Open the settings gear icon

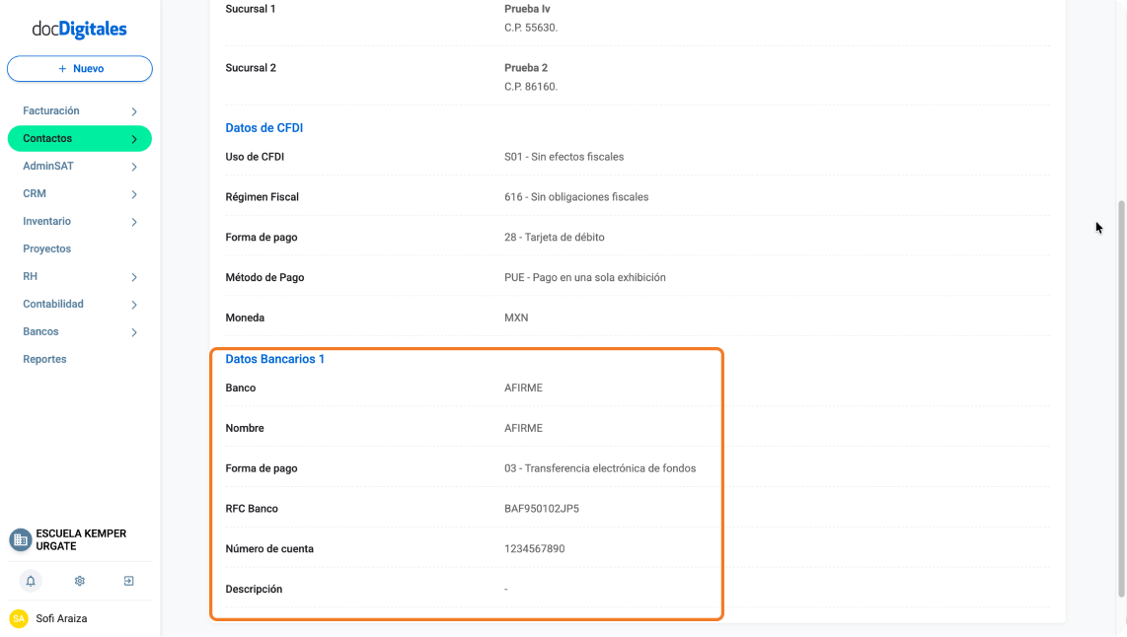pyautogui.click(x=80, y=581)
